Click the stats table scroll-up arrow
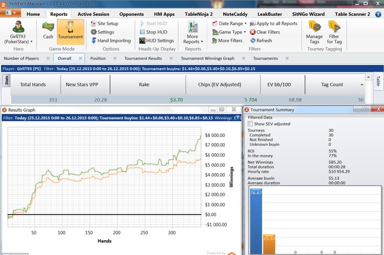The height and width of the screenshot is (255, 384). (x=368, y=77)
